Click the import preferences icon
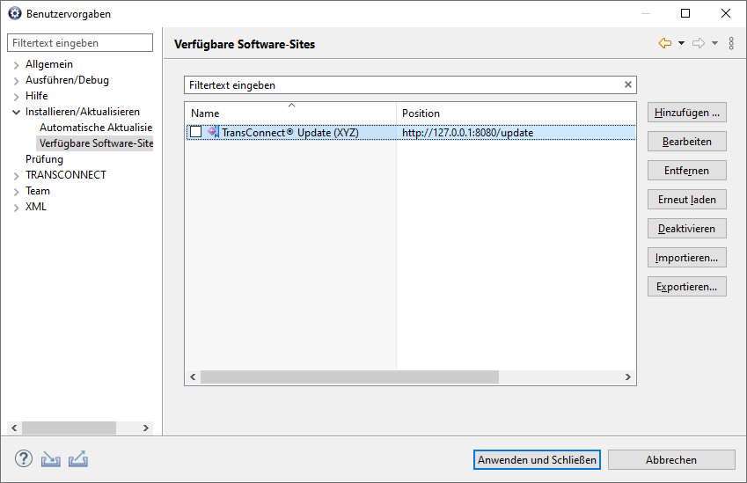 50,458
